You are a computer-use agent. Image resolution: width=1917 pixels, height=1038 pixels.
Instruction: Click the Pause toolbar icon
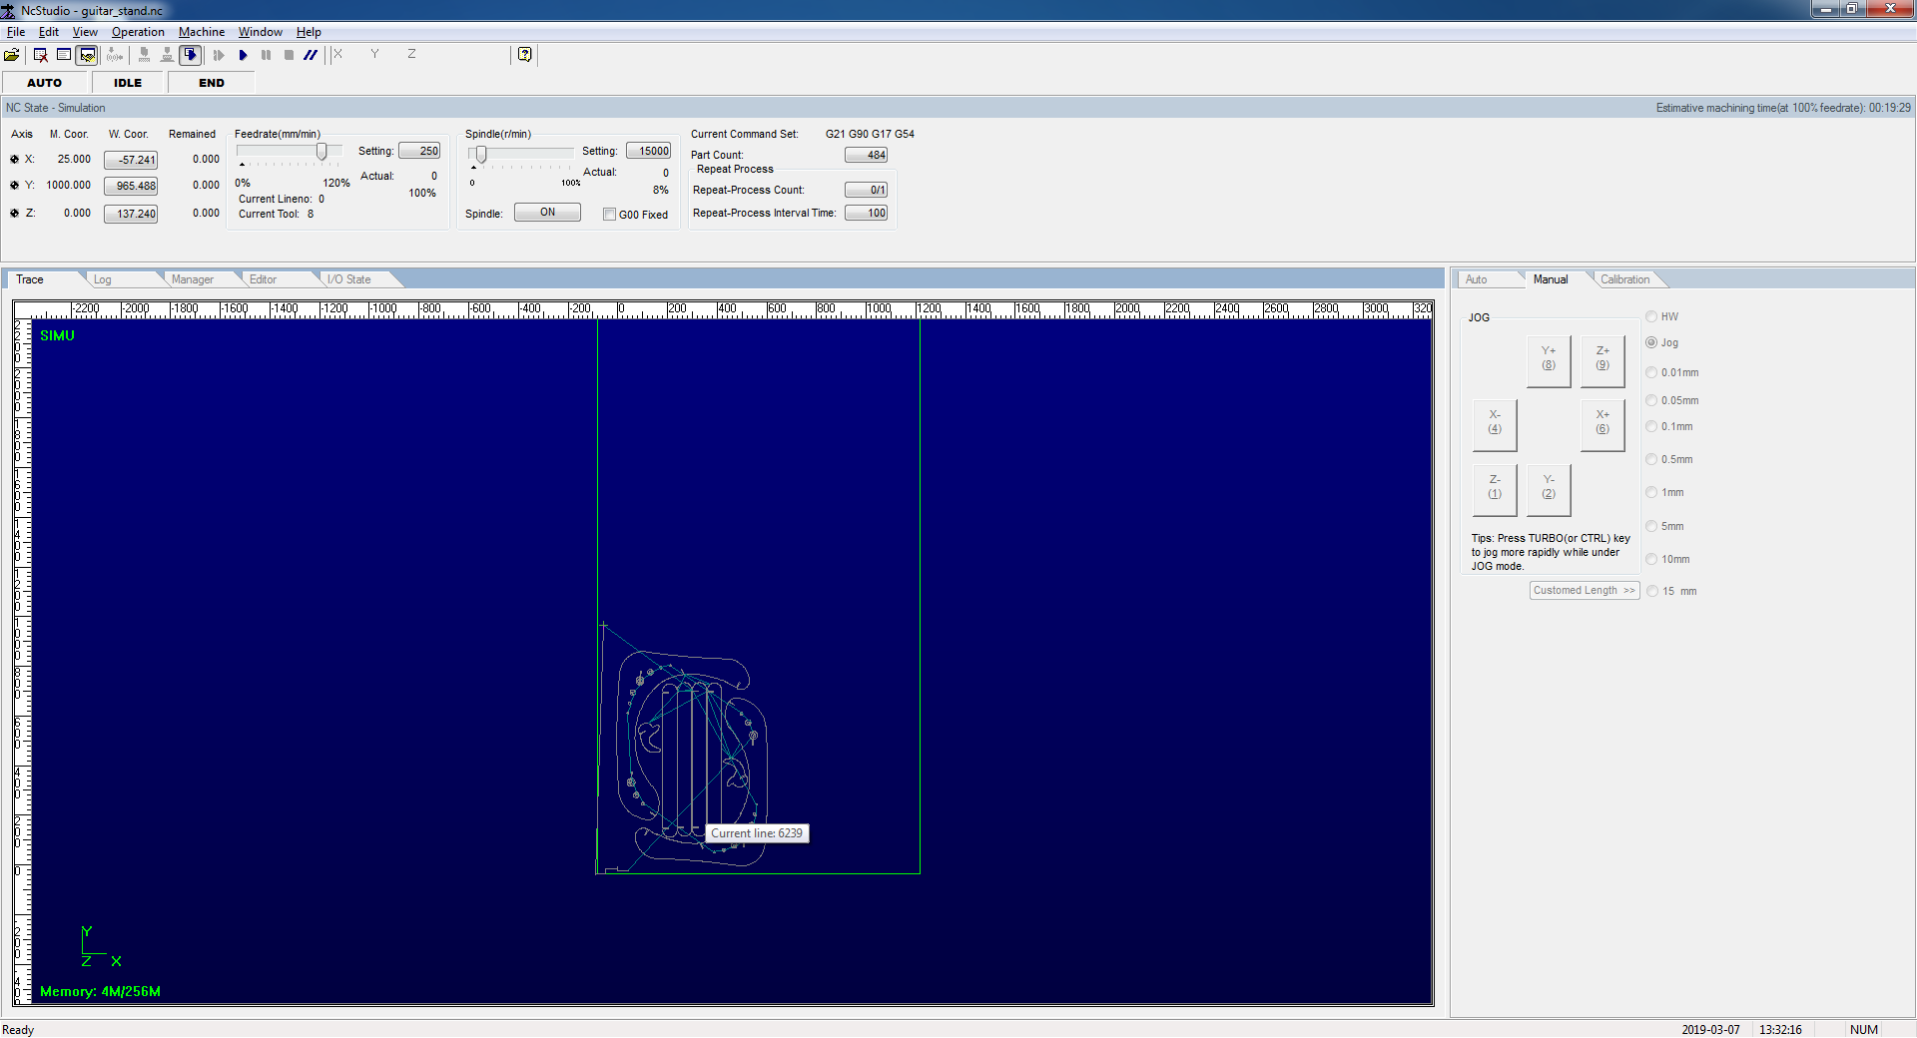[266, 55]
